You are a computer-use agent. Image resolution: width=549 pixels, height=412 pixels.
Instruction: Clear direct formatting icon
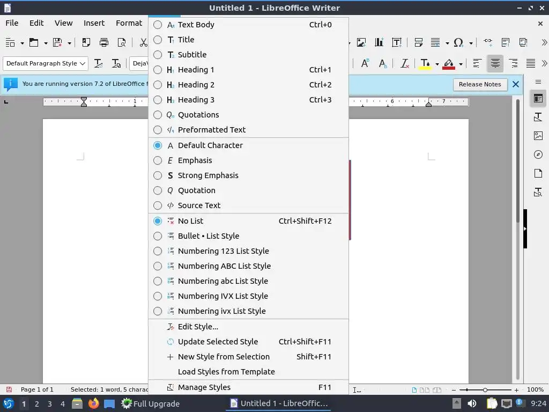(x=404, y=63)
